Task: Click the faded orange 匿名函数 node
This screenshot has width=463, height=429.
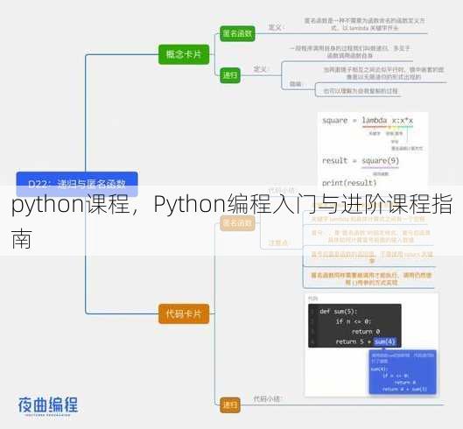Action: pyautogui.click(x=237, y=223)
